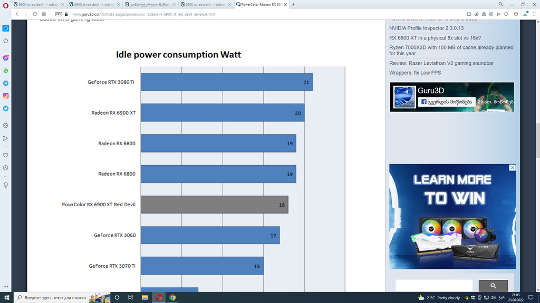Close the first 6900 xt red devil tab

(x=62, y=4)
